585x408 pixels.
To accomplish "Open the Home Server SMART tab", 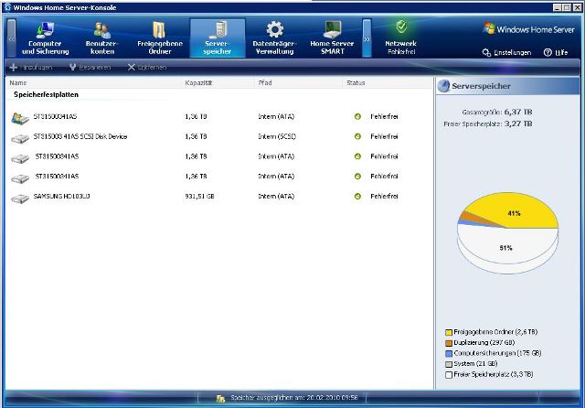I will click(332, 38).
